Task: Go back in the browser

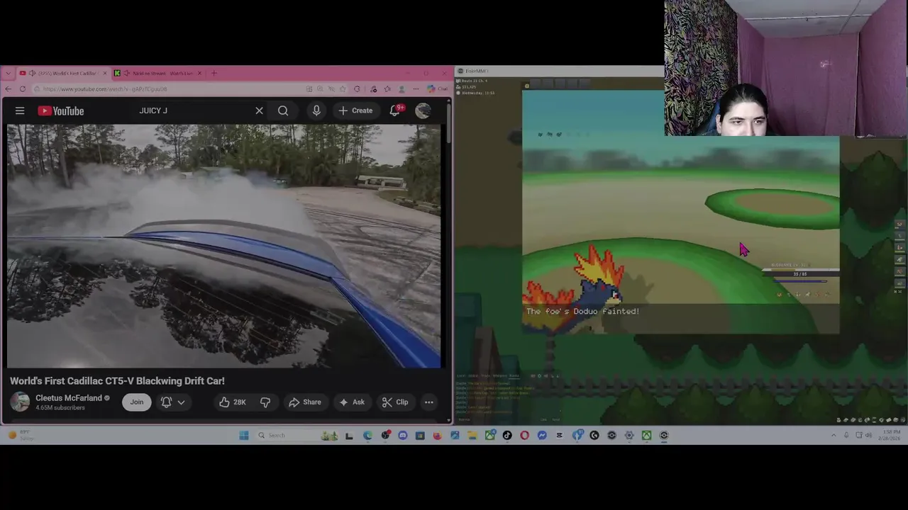Action: point(8,89)
